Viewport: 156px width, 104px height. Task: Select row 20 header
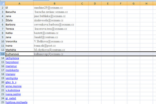(x=3, y=82)
